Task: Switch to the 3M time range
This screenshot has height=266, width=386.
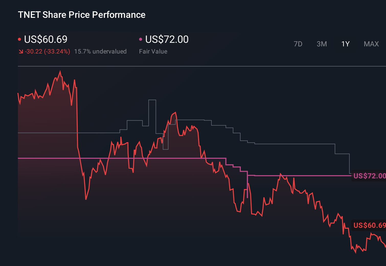Action: pos(322,44)
